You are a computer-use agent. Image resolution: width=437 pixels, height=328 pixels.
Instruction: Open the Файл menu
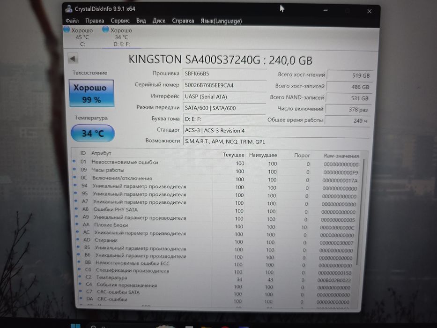click(72, 21)
